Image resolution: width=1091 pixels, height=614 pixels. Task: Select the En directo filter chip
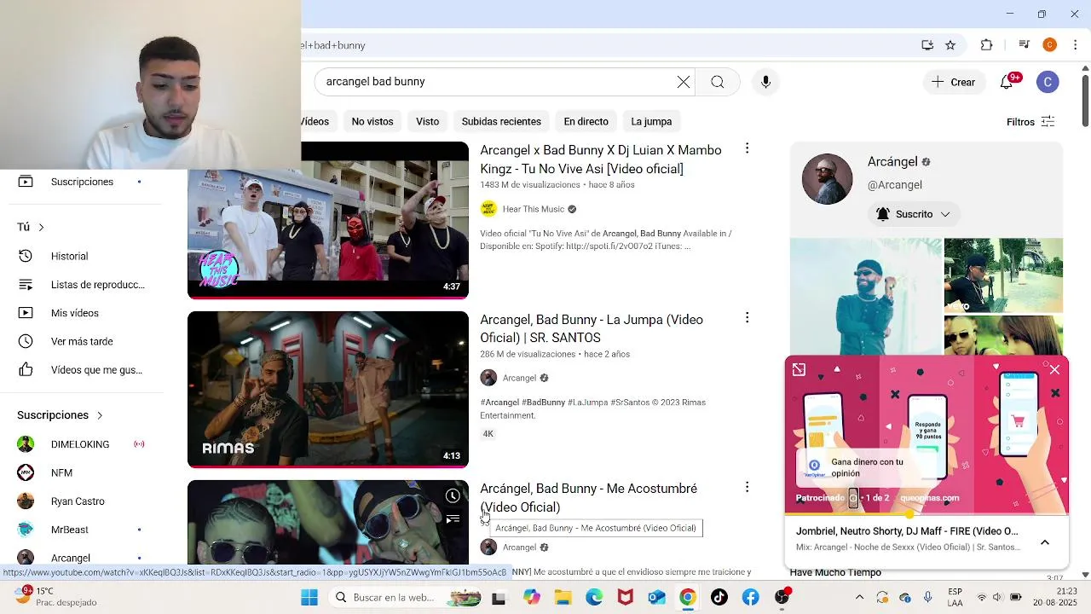click(586, 121)
